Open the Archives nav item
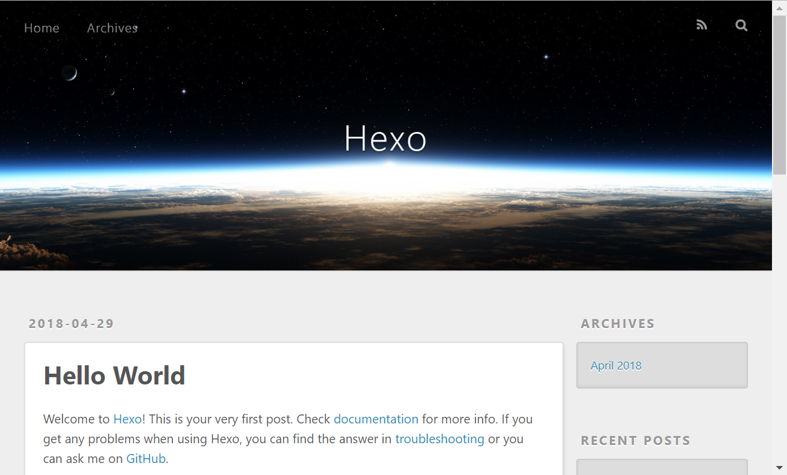This screenshot has height=475, width=787. pos(112,28)
